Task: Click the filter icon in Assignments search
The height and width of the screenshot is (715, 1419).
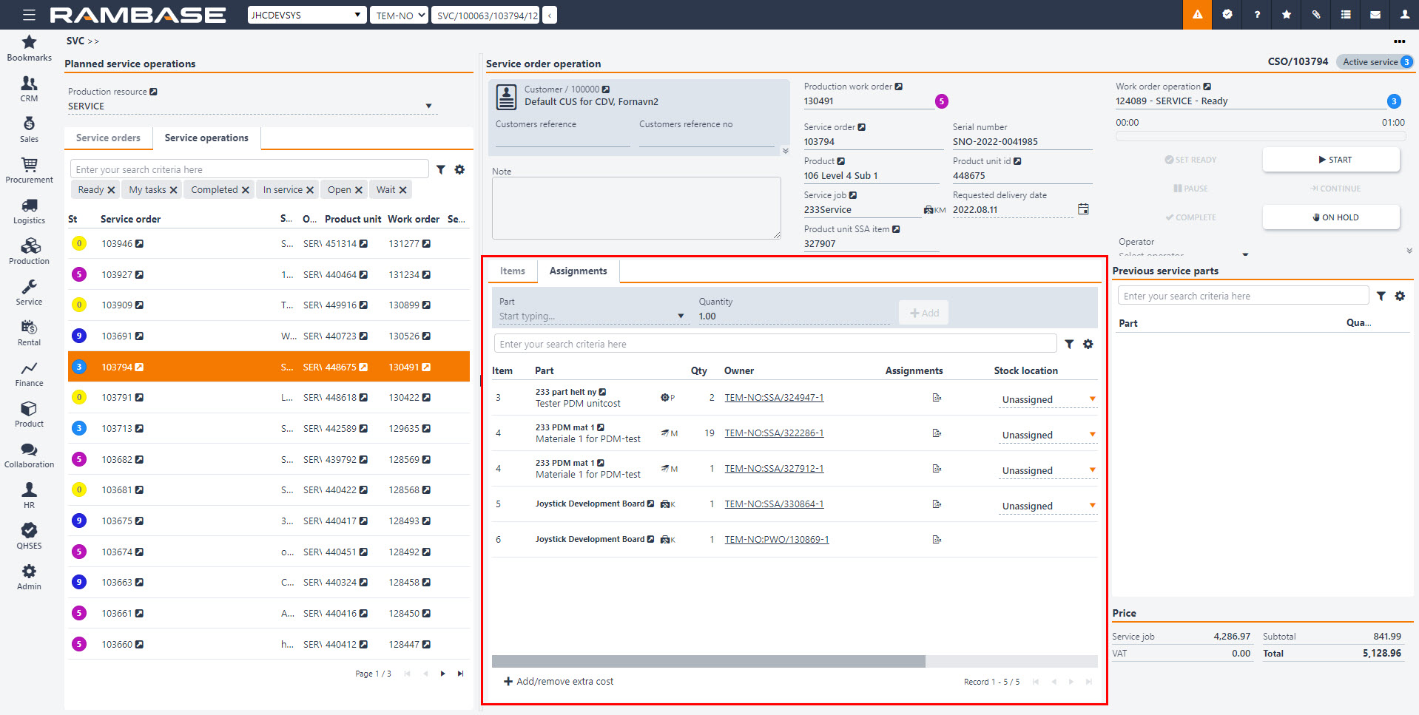Action: tap(1069, 344)
